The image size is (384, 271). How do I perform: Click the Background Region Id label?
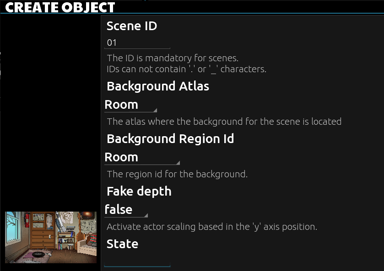[170, 139]
